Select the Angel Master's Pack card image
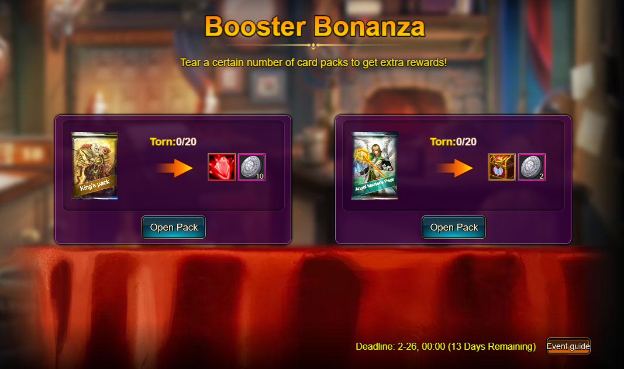 point(375,166)
